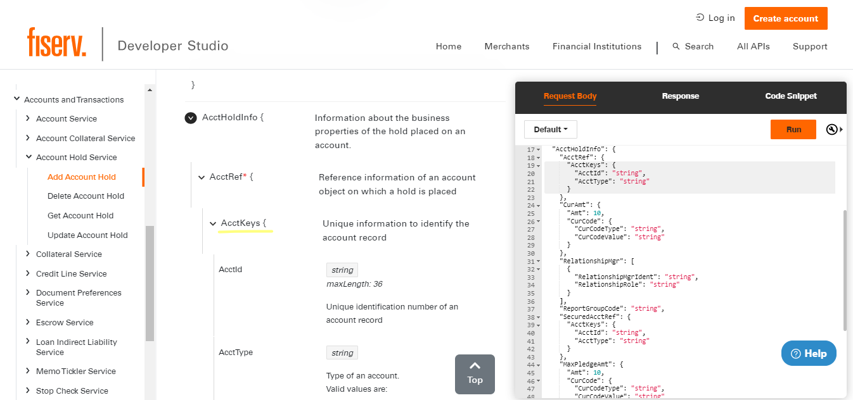Collapse Account Hold Service node
The image size is (853, 400).
tap(28, 157)
